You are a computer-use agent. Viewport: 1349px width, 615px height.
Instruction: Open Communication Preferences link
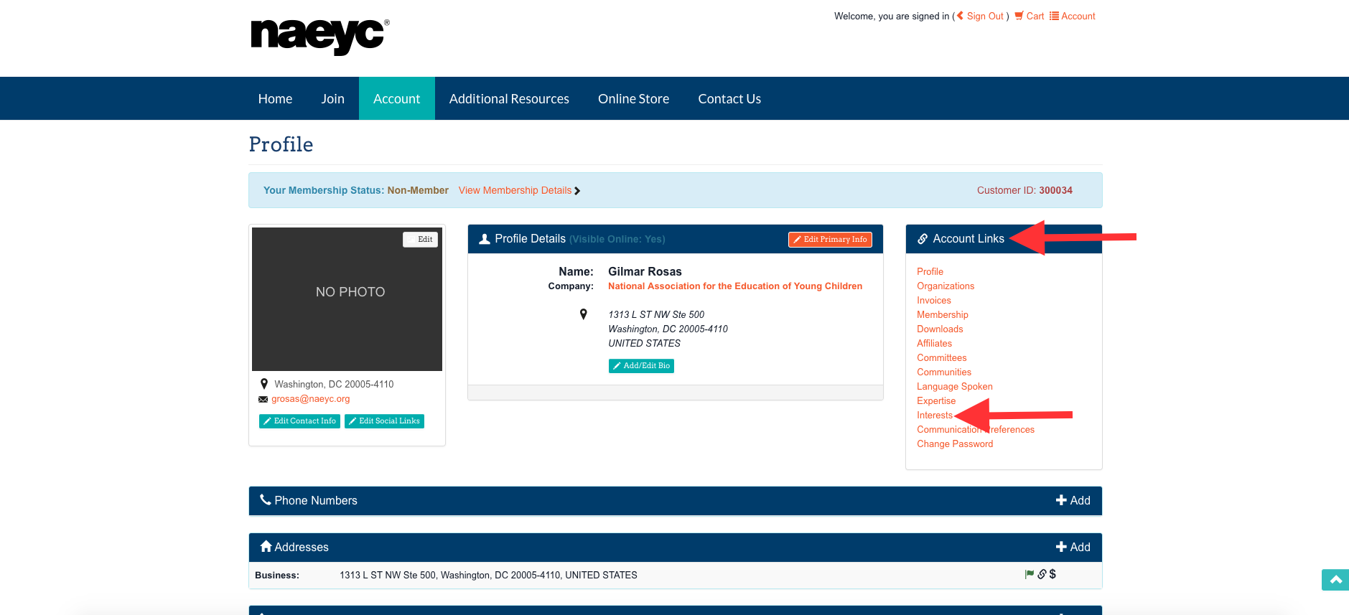tap(976, 429)
